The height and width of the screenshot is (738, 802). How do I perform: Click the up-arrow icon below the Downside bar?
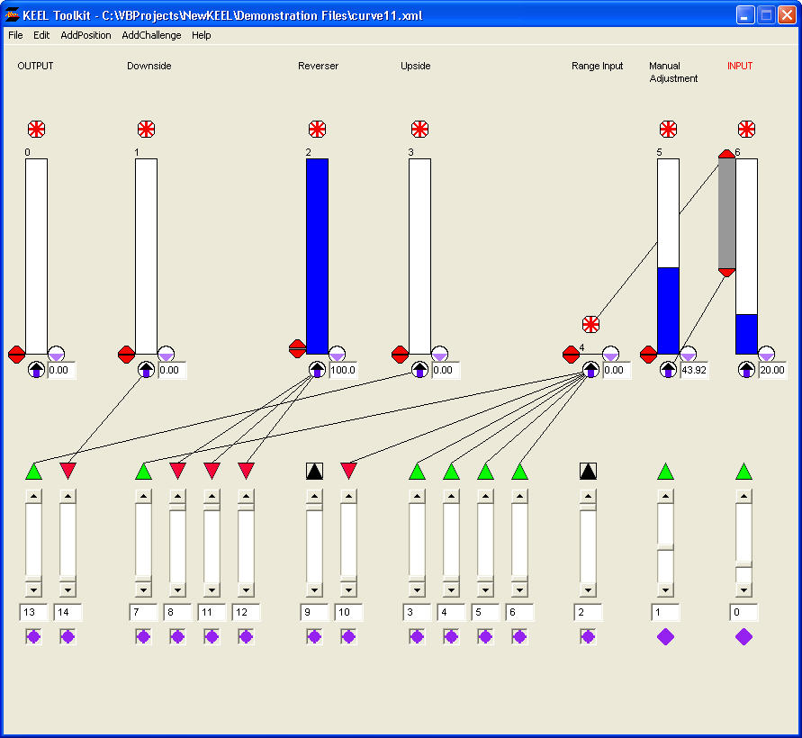coord(147,370)
